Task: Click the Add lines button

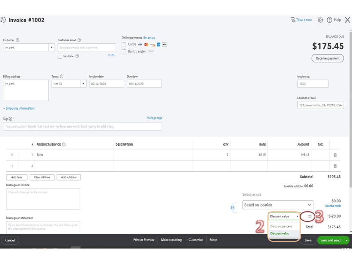Action: tap(17, 177)
